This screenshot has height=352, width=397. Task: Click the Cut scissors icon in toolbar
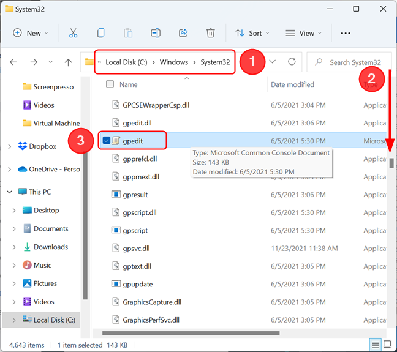73,33
